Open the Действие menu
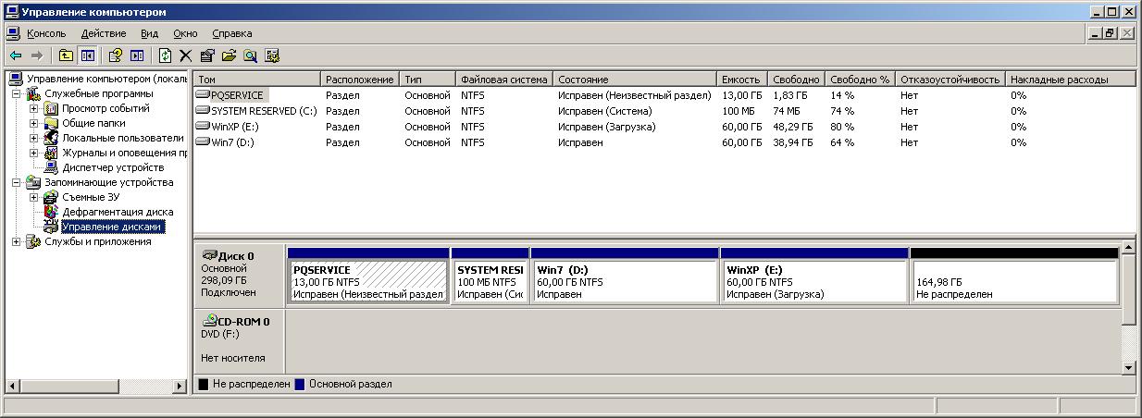1142x418 pixels. pos(103,33)
